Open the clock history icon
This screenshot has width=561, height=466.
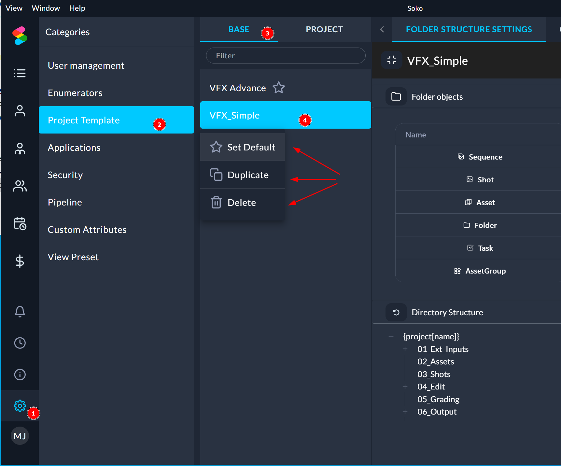point(20,343)
